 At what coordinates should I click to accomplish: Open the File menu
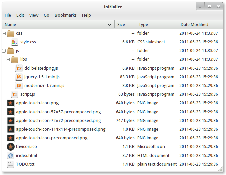coord(8,15)
